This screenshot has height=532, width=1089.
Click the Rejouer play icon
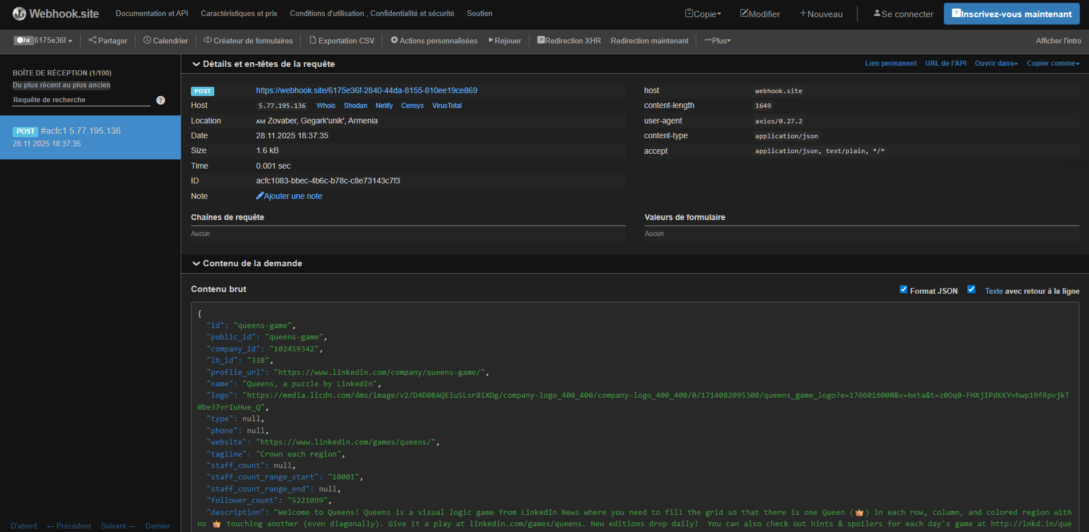(490, 40)
